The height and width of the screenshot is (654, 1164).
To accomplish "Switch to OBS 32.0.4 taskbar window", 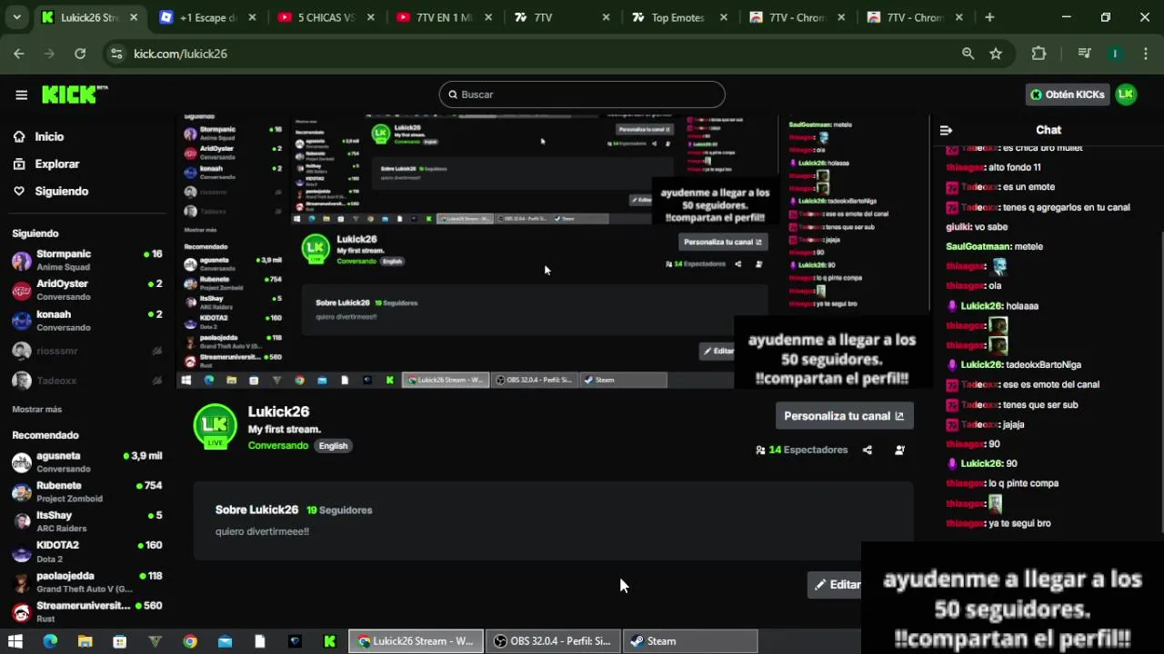I will [x=553, y=641].
